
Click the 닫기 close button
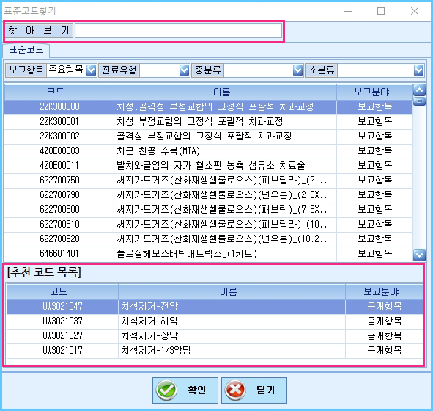pyautogui.click(x=254, y=390)
